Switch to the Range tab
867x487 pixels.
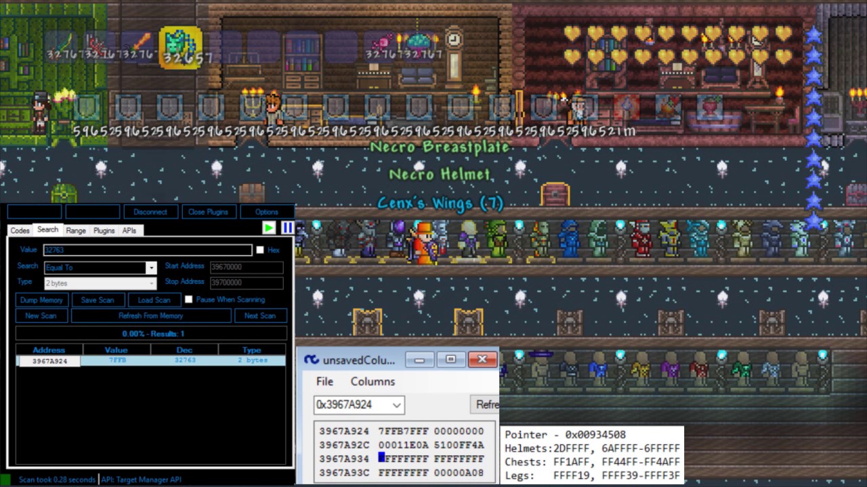tap(76, 231)
